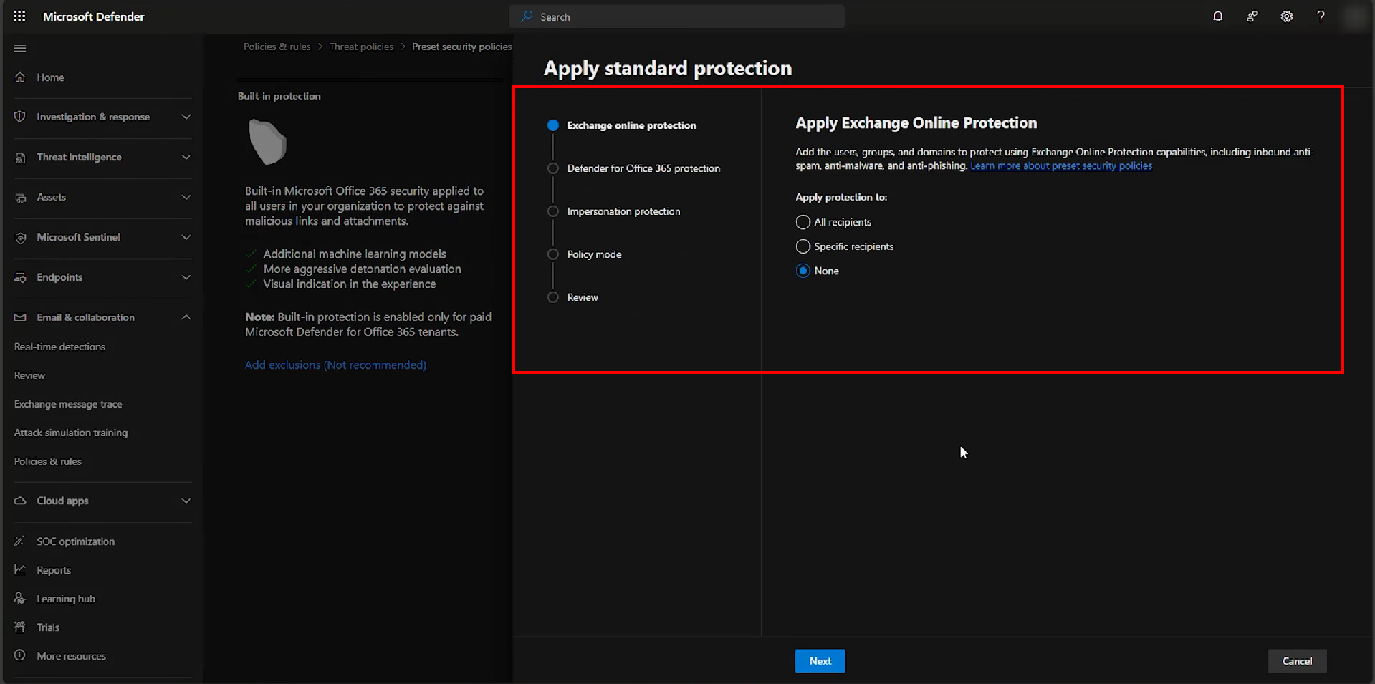Screen dimensions: 1375x684
Task: Click Policies & rules breadcrumb
Action: click(x=277, y=47)
